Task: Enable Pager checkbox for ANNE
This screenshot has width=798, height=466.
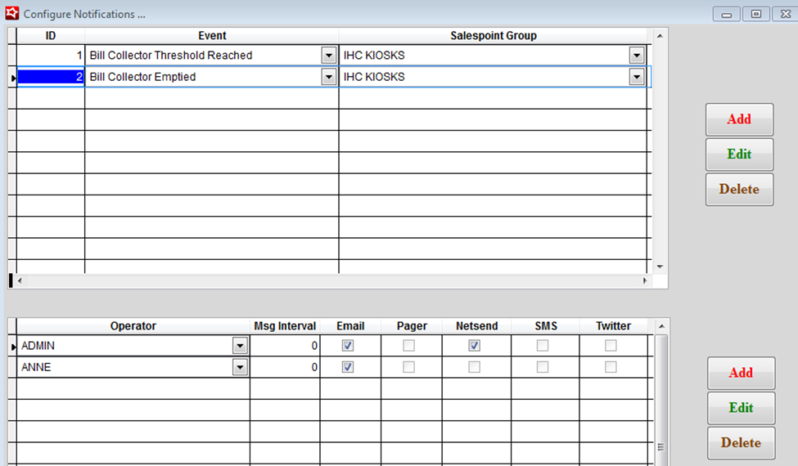Action: tap(409, 367)
